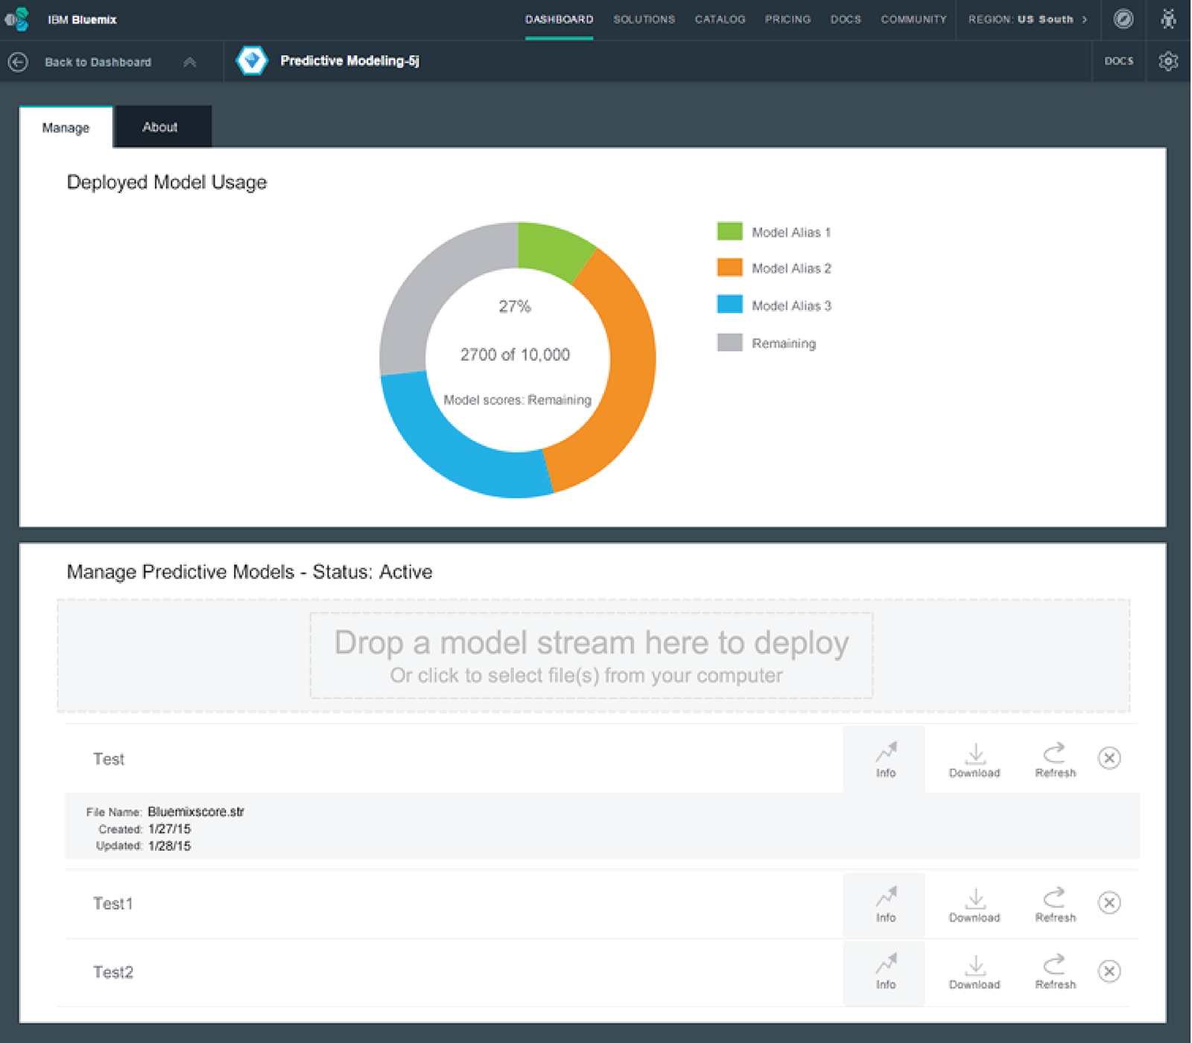Click the orange Model Alias 2 legend swatch
This screenshot has height=1043, width=1192.
tap(729, 267)
